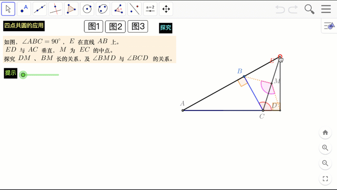Click the pink angle BMD sector
Screen dimensions: 337x190
pos(267,88)
